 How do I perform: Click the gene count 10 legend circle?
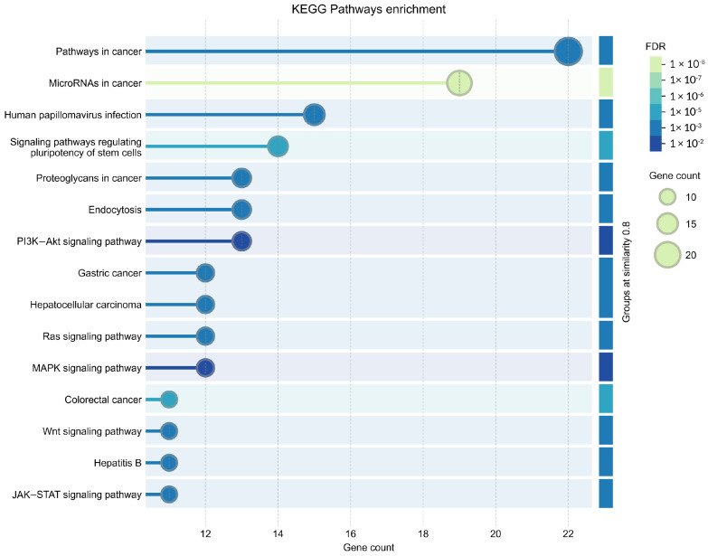click(667, 197)
